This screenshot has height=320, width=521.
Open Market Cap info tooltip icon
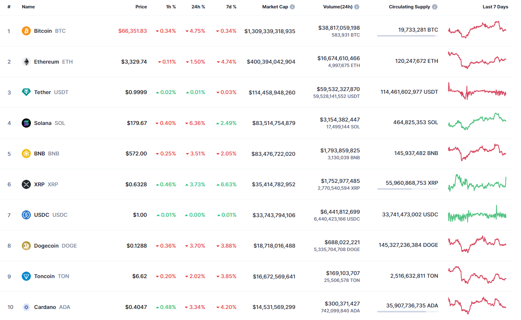[x=292, y=7]
